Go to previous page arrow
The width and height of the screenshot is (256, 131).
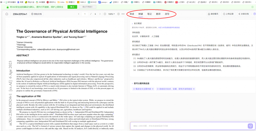click(78, 14)
